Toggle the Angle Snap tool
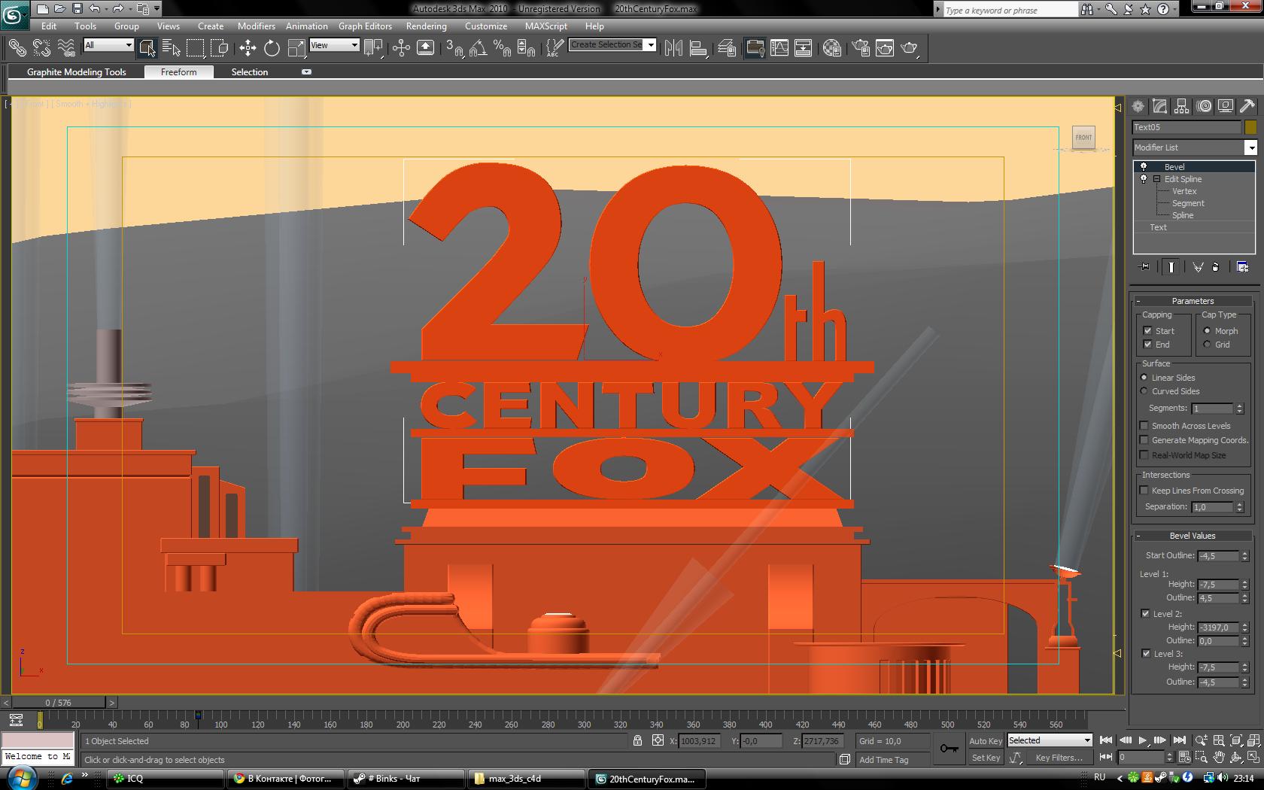 (478, 48)
